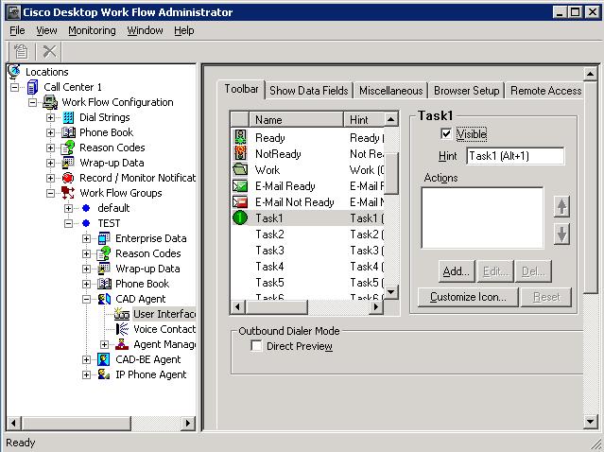Screen dimensions: 604x452
Task: Click the green Task1 icon
Action: point(240,217)
